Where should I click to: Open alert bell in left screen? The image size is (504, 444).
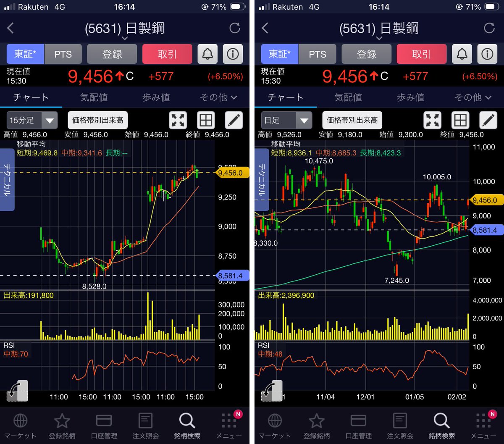tap(207, 54)
